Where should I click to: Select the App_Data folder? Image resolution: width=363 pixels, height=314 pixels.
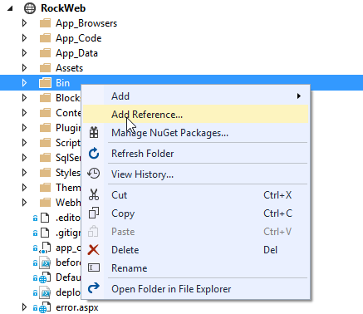coord(76,53)
